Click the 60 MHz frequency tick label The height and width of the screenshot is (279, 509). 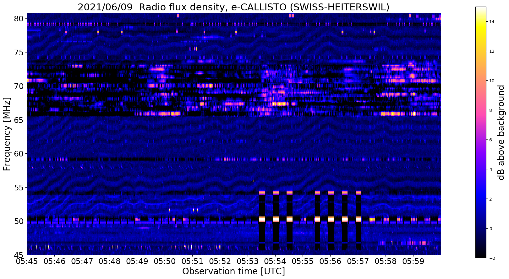(x=19, y=154)
